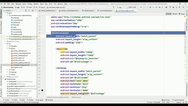188x106 pixels.
Task: Open the SDK Manager icon
Action: pyautogui.click(x=179, y=7)
